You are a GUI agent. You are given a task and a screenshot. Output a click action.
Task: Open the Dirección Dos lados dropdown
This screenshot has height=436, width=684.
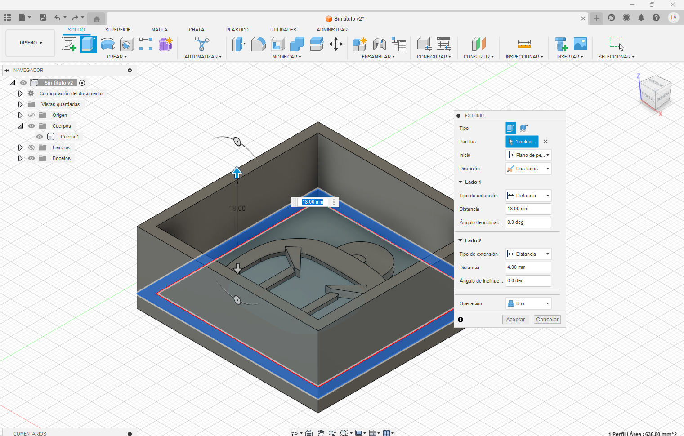tap(528, 169)
